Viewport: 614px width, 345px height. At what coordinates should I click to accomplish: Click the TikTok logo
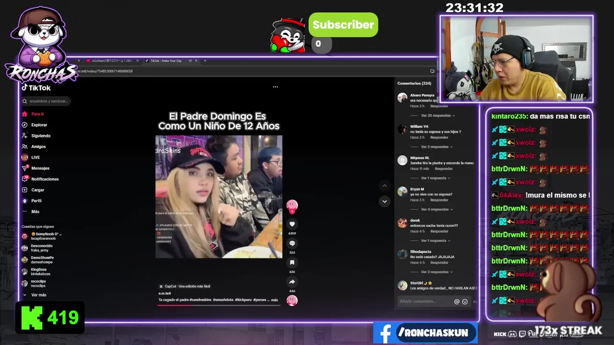pyautogui.click(x=36, y=88)
